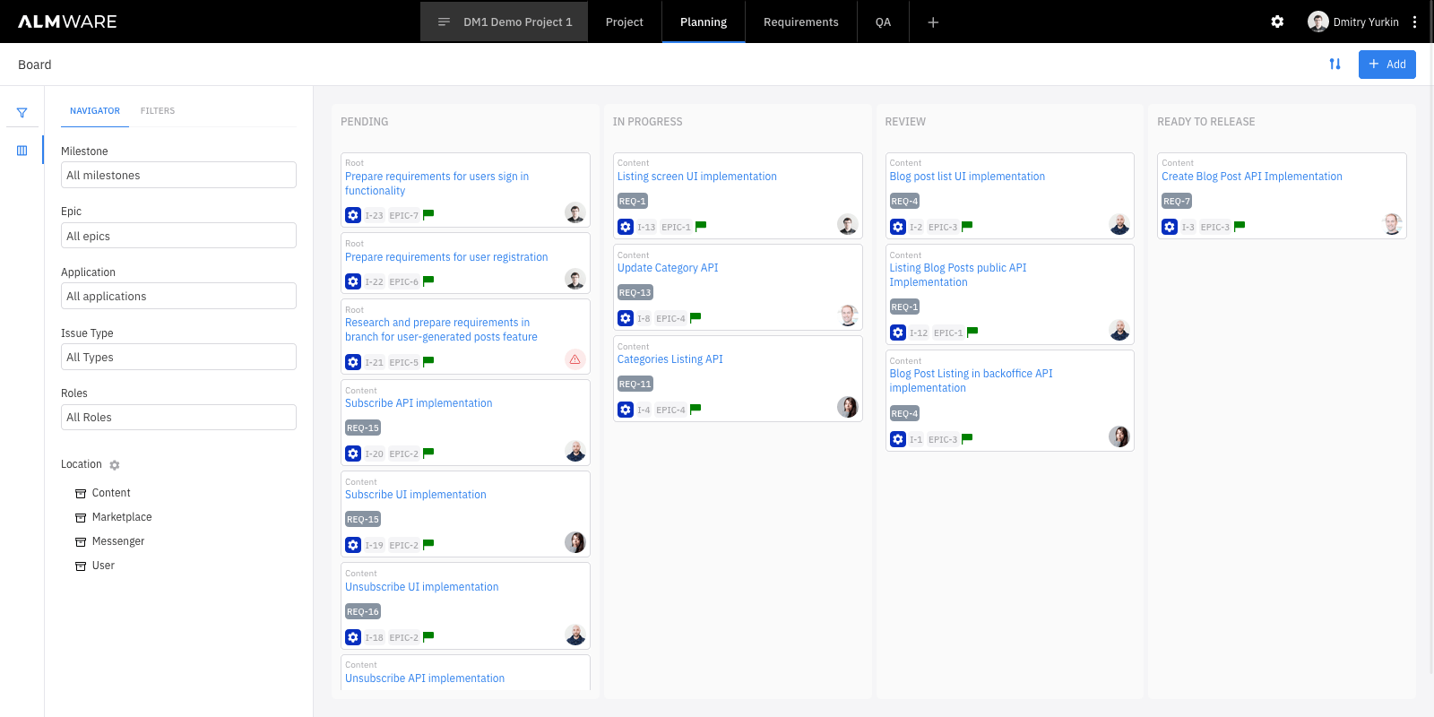The image size is (1434, 717).
Task: Add a new tab with plus icon
Action: point(933,22)
